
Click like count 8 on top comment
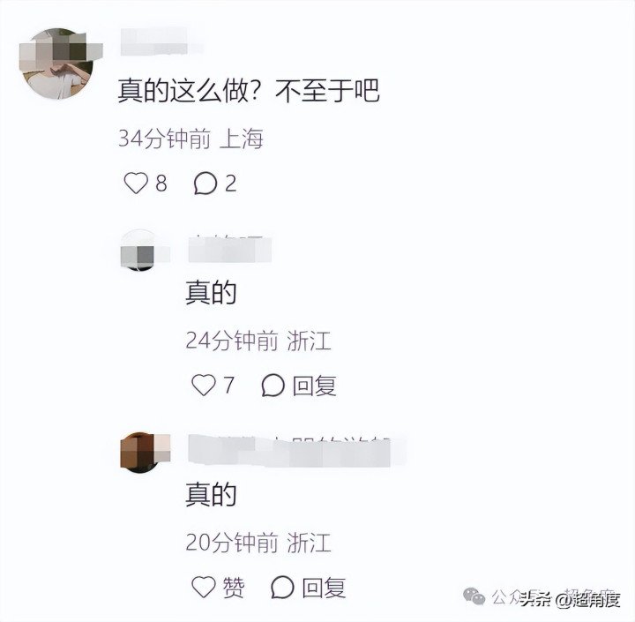(161, 184)
